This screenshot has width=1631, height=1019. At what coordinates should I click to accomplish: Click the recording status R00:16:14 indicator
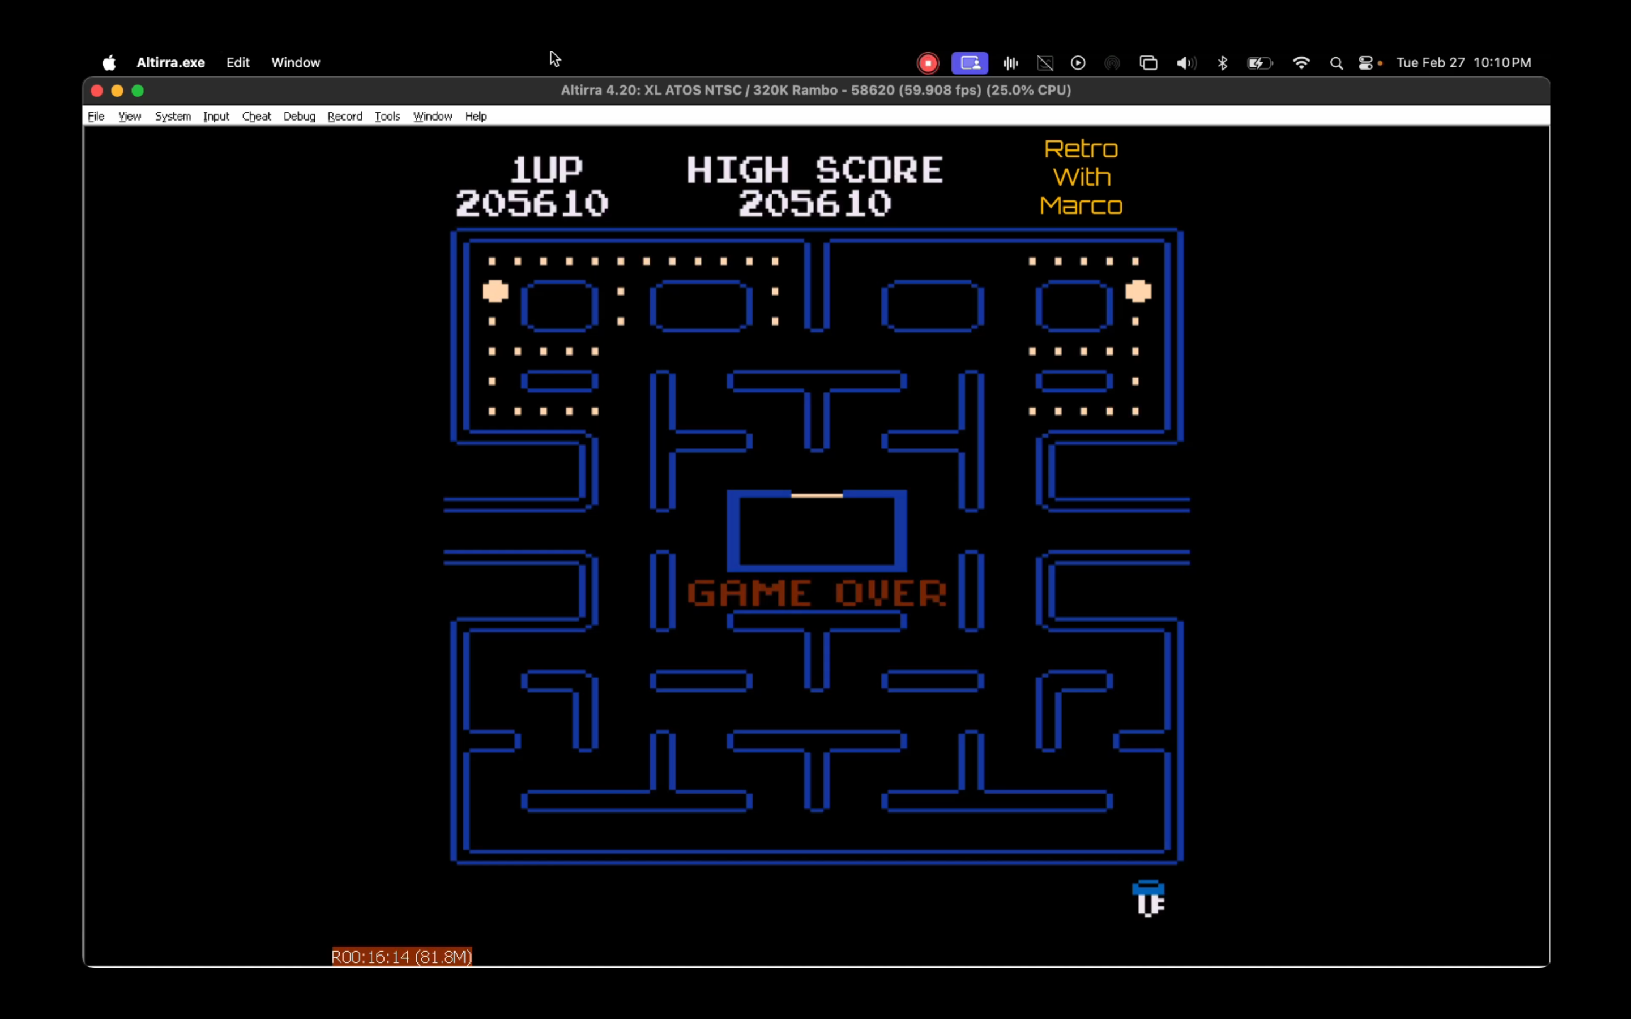[402, 956]
